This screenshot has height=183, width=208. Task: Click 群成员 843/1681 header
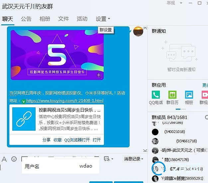point(169,117)
